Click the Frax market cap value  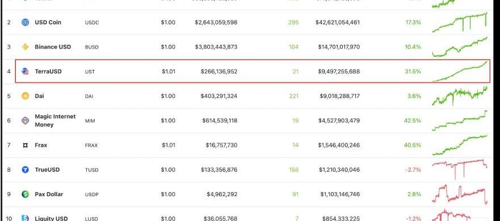(339, 145)
